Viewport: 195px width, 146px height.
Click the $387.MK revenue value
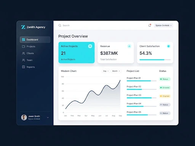point(109,53)
